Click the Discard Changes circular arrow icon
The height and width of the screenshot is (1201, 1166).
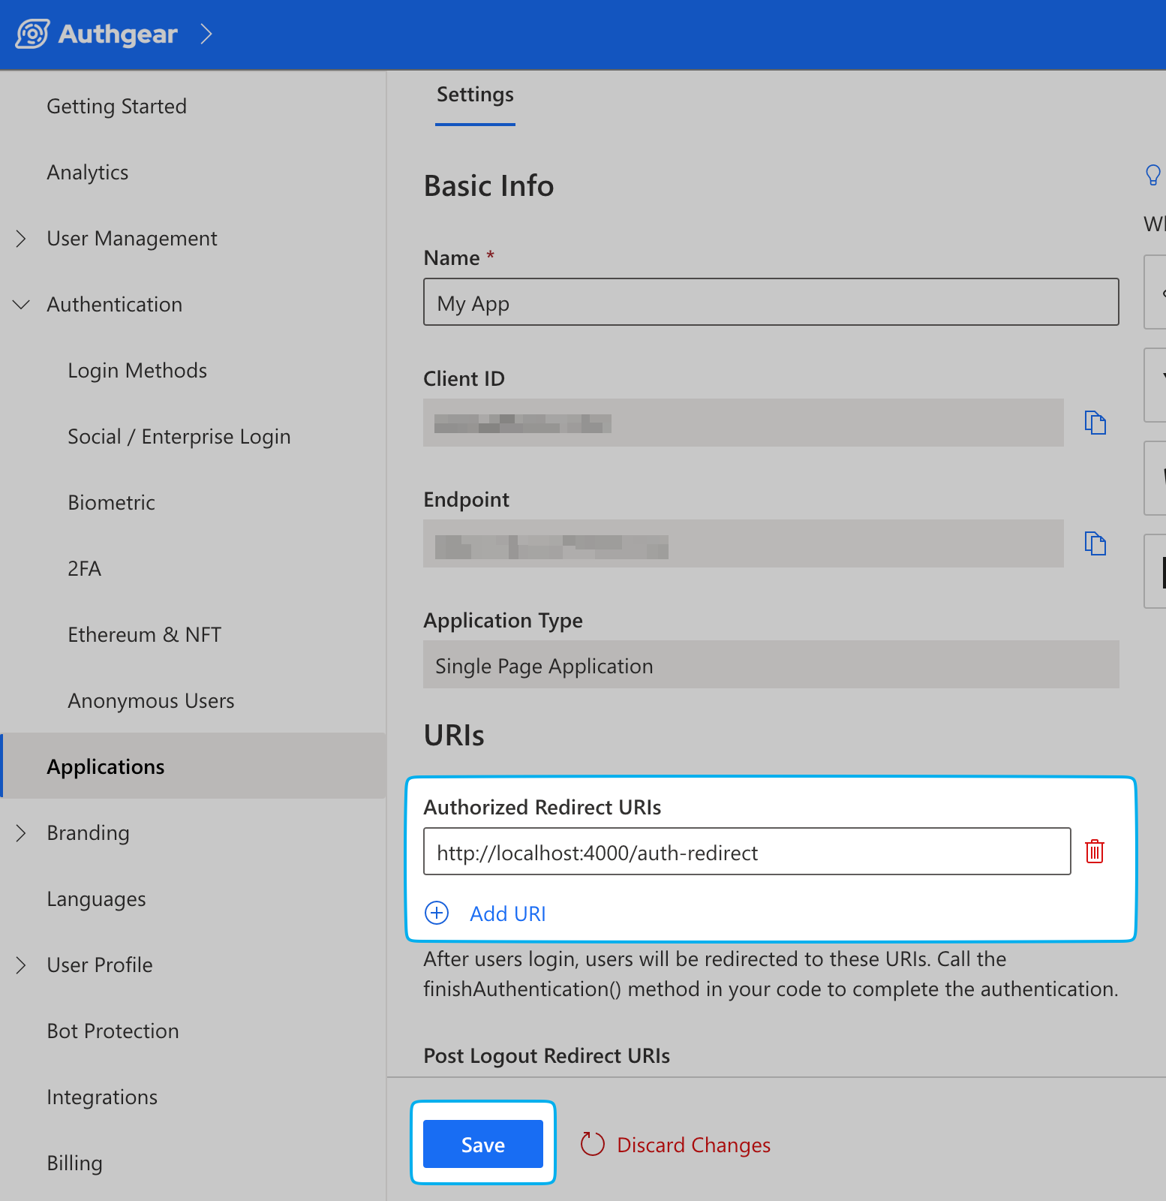(x=592, y=1145)
